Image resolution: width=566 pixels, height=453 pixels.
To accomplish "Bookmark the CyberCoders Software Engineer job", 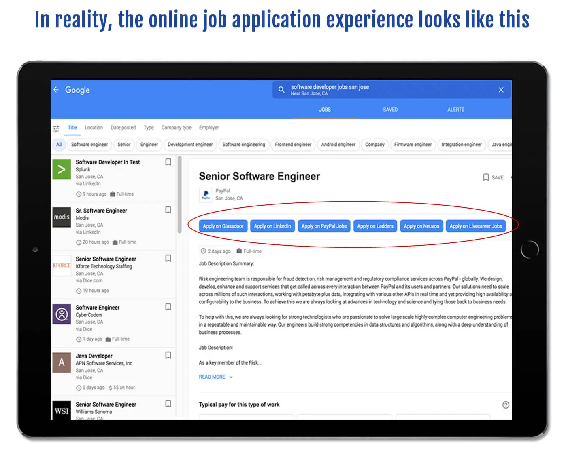I will tap(168, 307).
